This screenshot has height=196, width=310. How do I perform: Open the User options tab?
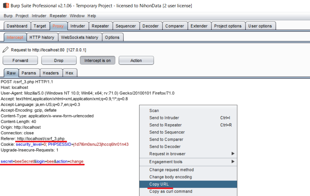tap(260, 26)
